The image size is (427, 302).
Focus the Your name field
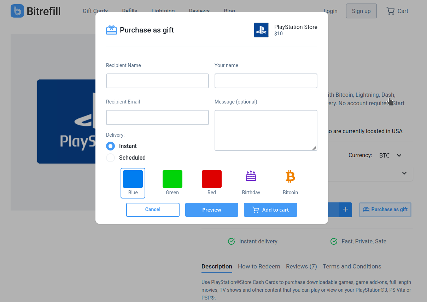click(266, 81)
